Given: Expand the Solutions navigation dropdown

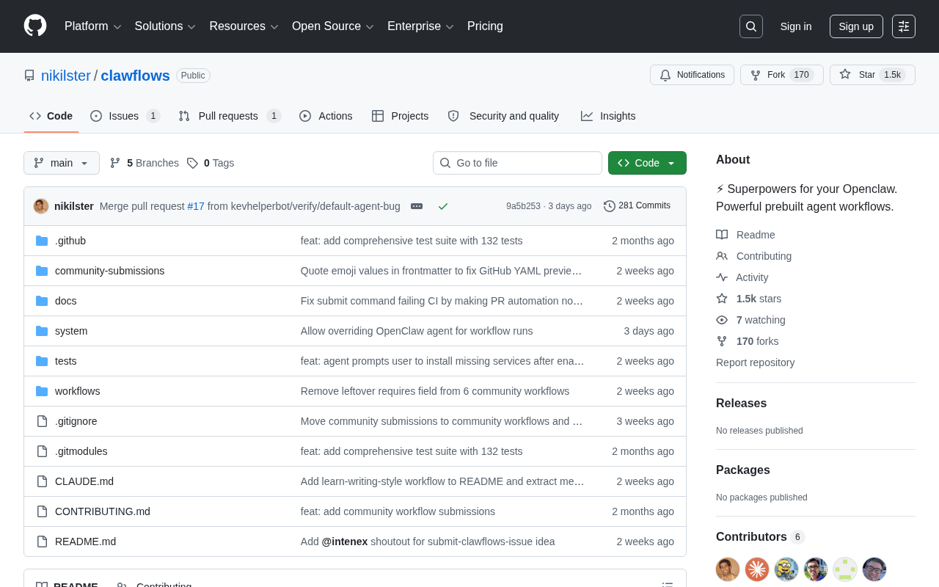Looking at the screenshot, I should pyautogui.click(x=164, y=26).
